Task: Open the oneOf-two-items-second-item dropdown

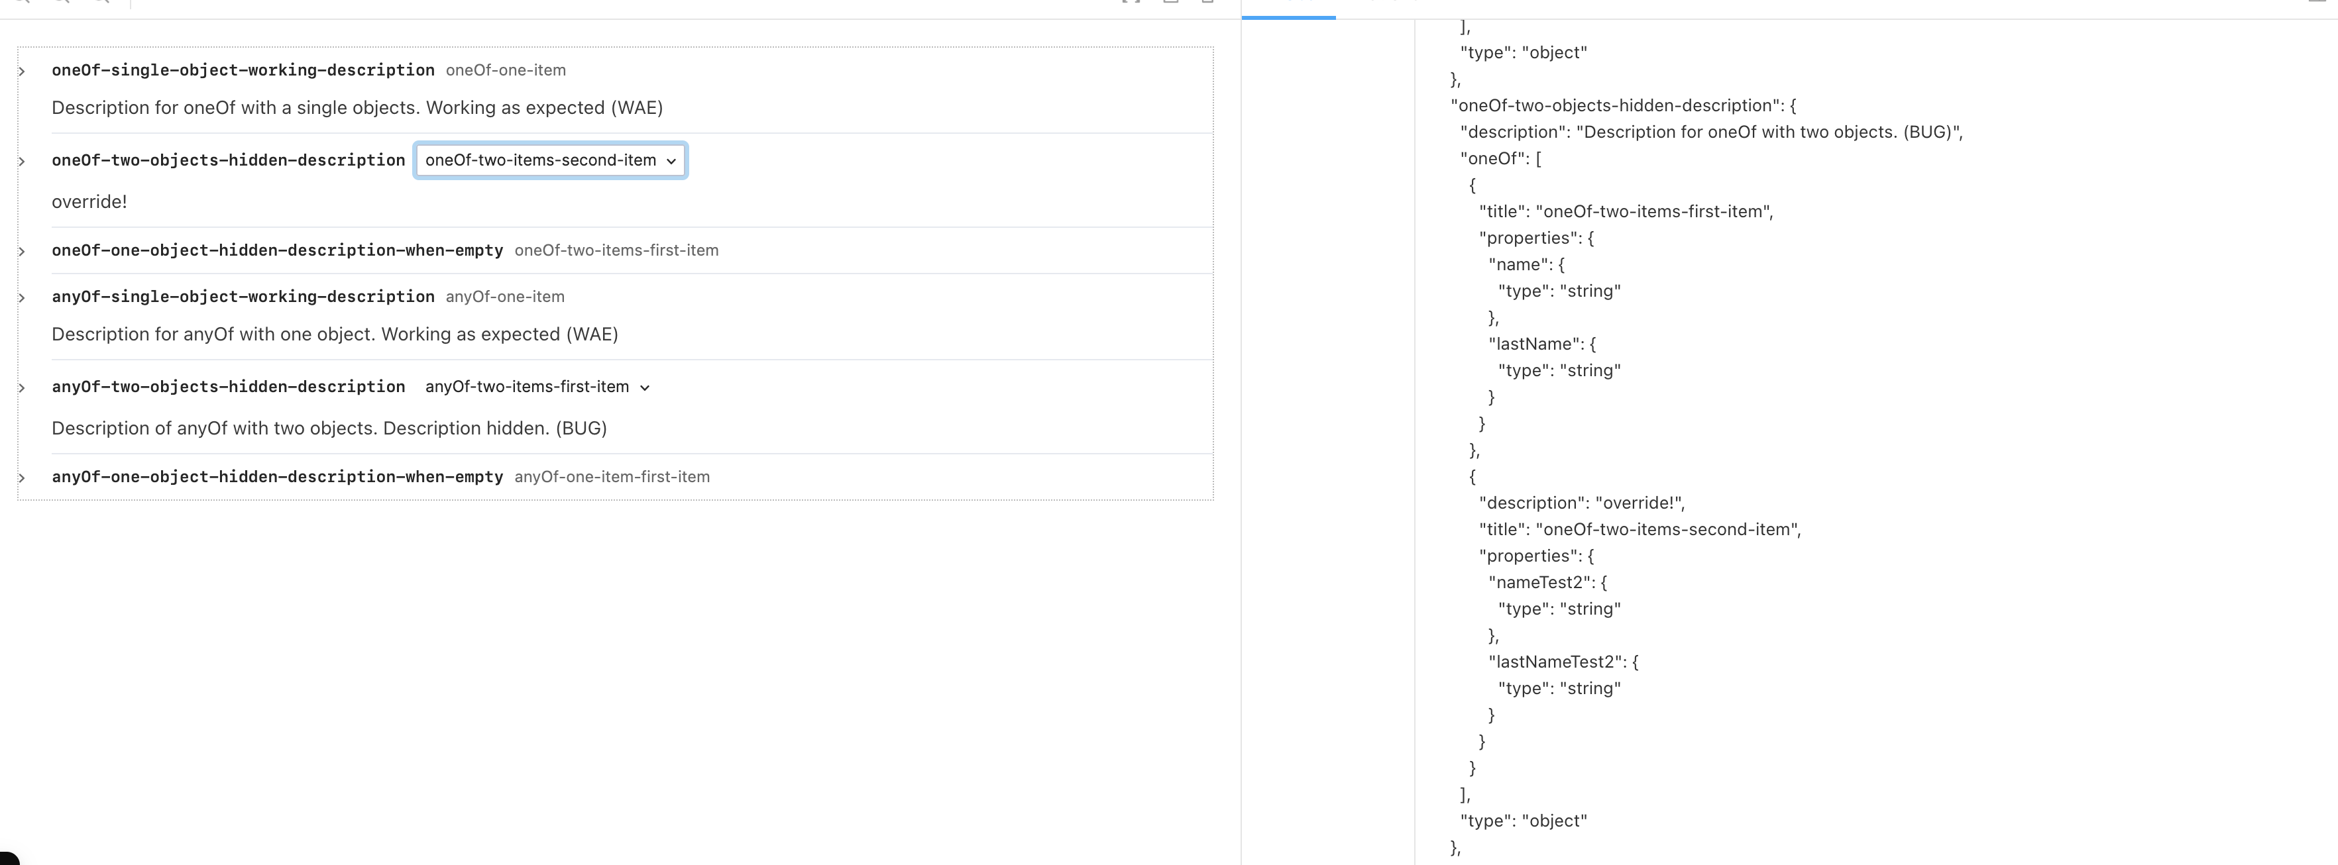Action: coord(550,160)
